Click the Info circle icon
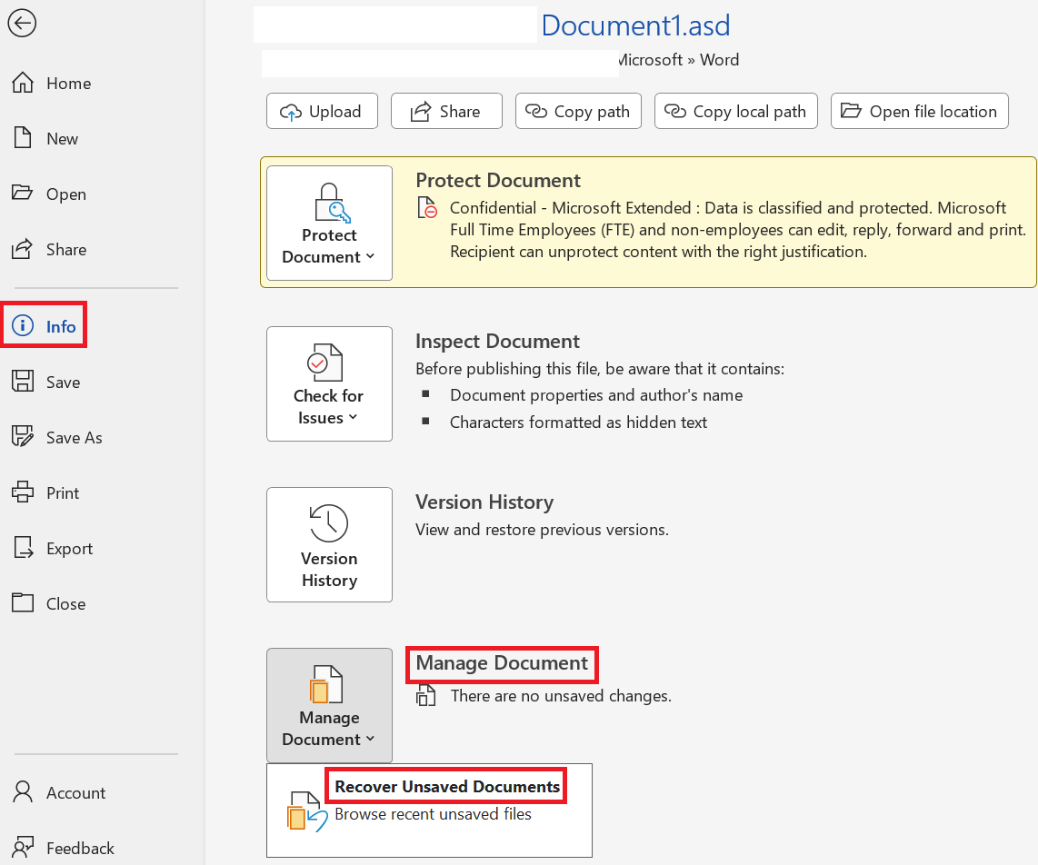The width and height of the screenshot is (1038, 865). (23, 325)
